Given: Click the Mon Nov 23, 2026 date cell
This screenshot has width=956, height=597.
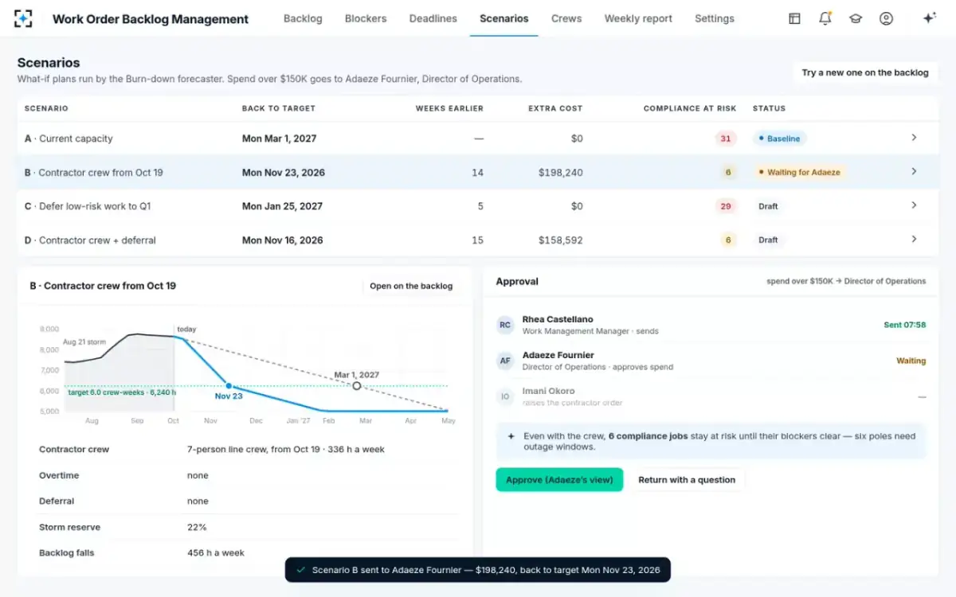Looking at the screenshot, I should (284, 172).
